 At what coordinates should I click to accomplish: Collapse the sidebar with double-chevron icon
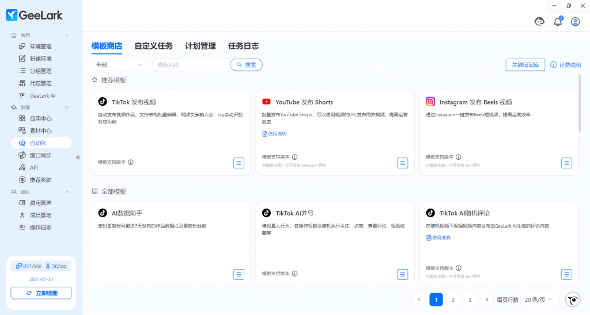(x=78, y=157)
